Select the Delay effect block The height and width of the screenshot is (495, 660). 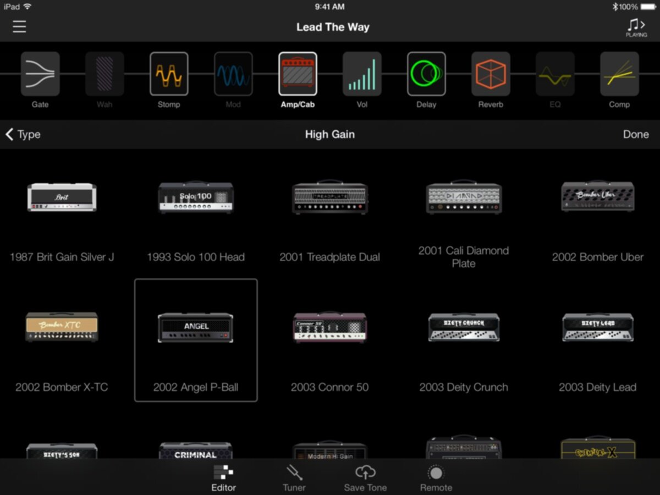[426, 74]
